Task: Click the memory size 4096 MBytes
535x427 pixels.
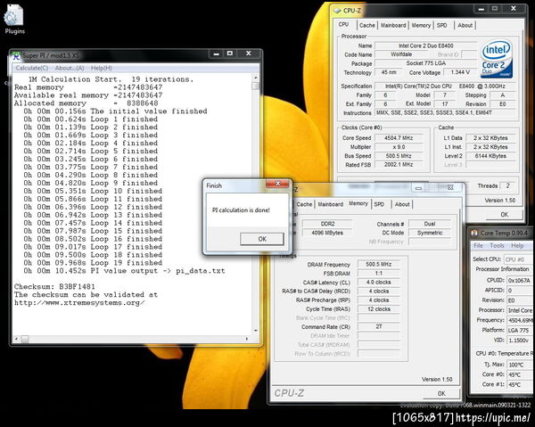Action: pyautogui.click(x=327, y=233)
